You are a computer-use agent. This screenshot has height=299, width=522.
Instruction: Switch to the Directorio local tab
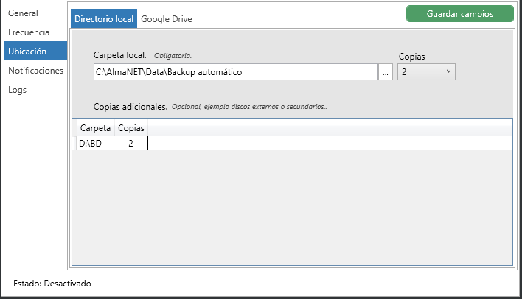pyautogui.click(x=104, y=19)
